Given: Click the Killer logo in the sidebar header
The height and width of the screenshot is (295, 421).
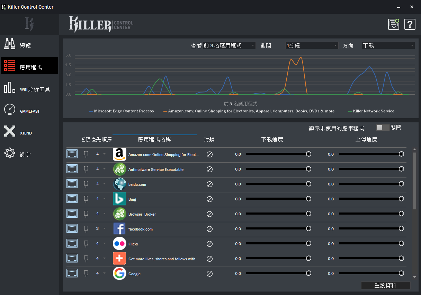Looking at the screenshot, I should pyautogui.click(x=29, y=24).
